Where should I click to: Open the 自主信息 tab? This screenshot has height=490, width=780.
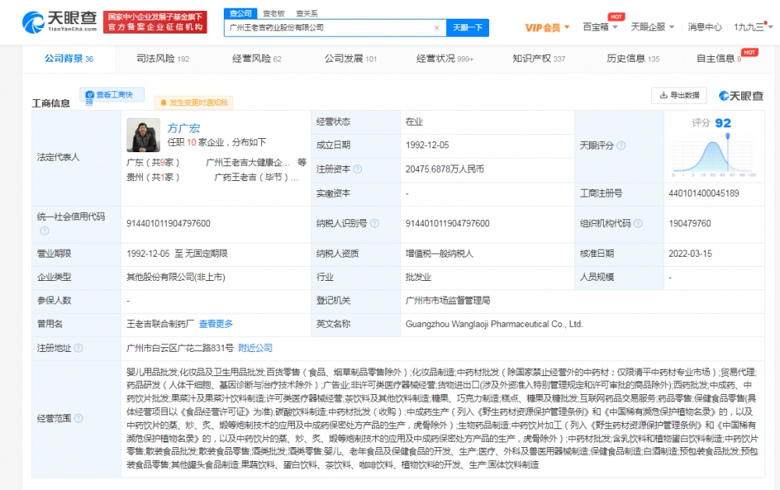coord(718,59)
